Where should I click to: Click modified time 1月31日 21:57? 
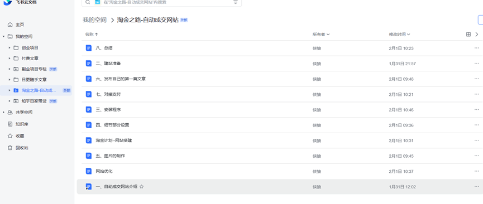pos(402,64)
